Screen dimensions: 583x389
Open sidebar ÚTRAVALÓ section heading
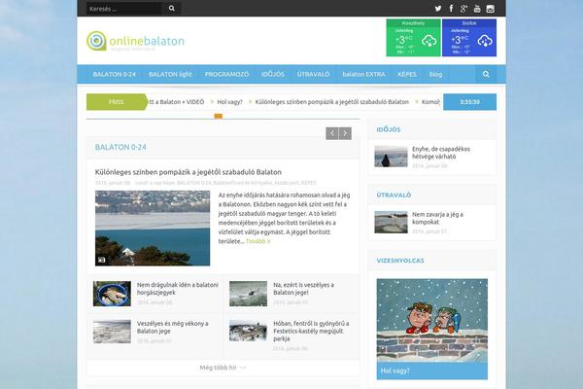pos(394,195)
